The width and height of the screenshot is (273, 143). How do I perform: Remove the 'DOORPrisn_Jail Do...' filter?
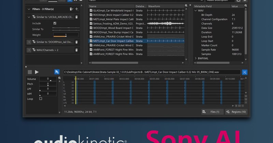tap(76, 42)
